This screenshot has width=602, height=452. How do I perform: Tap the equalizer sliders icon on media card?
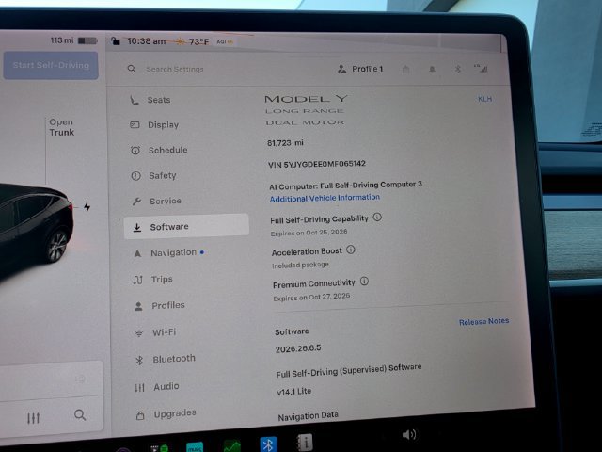[34, 418]
